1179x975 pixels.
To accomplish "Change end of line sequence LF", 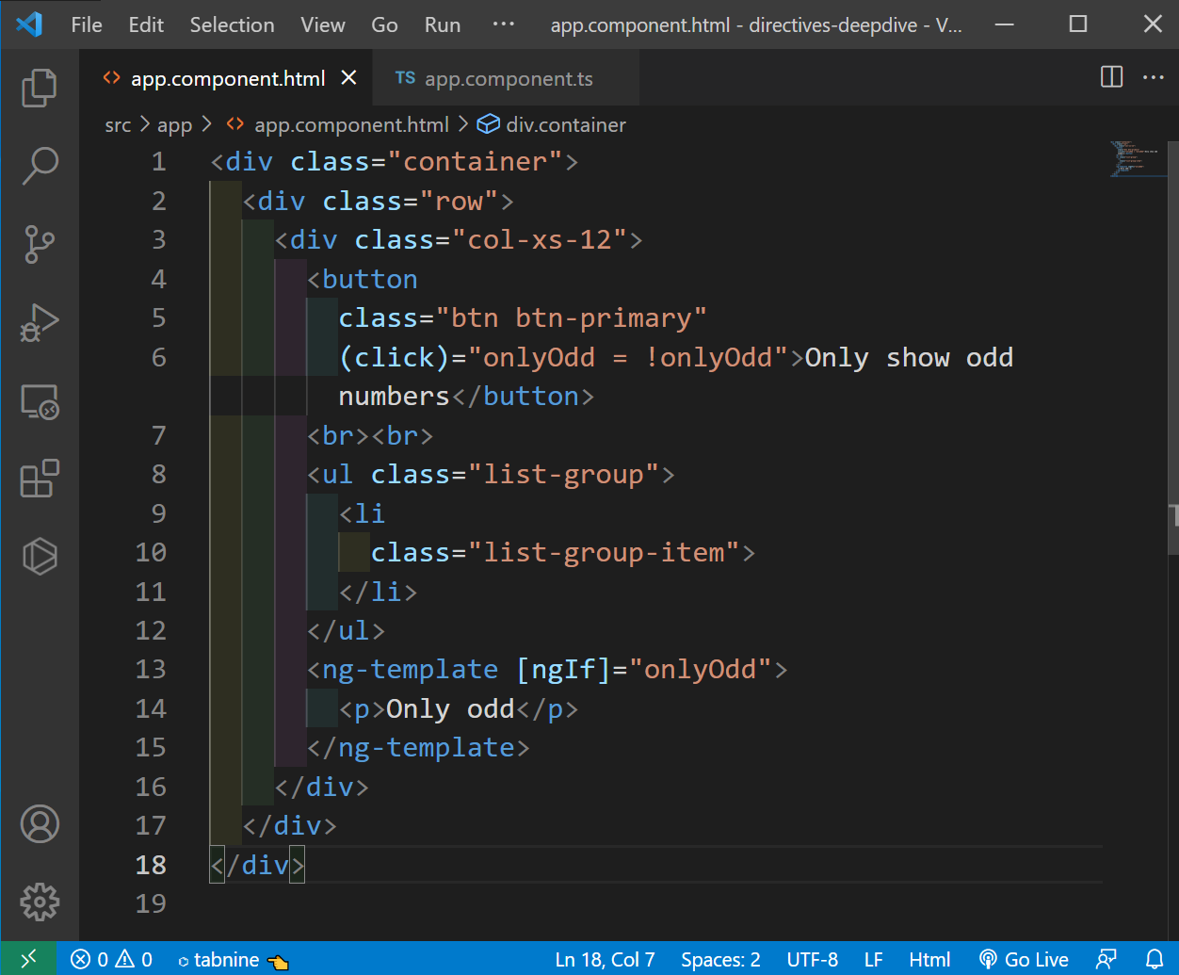I will 874,960.
